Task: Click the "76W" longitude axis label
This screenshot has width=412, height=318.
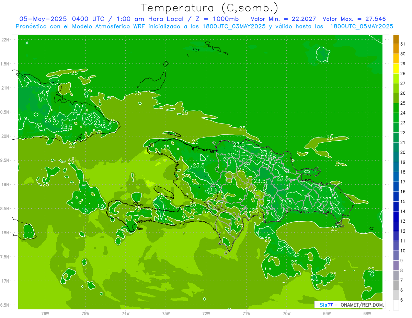Action: (x=45, y=314)
